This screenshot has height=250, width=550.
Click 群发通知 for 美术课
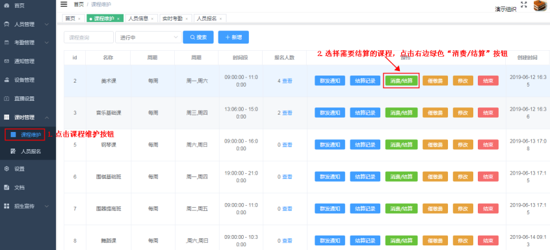point(330,81)
